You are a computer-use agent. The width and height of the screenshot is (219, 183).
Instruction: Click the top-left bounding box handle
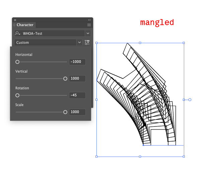pyautogui.click(x=96, y=43)
